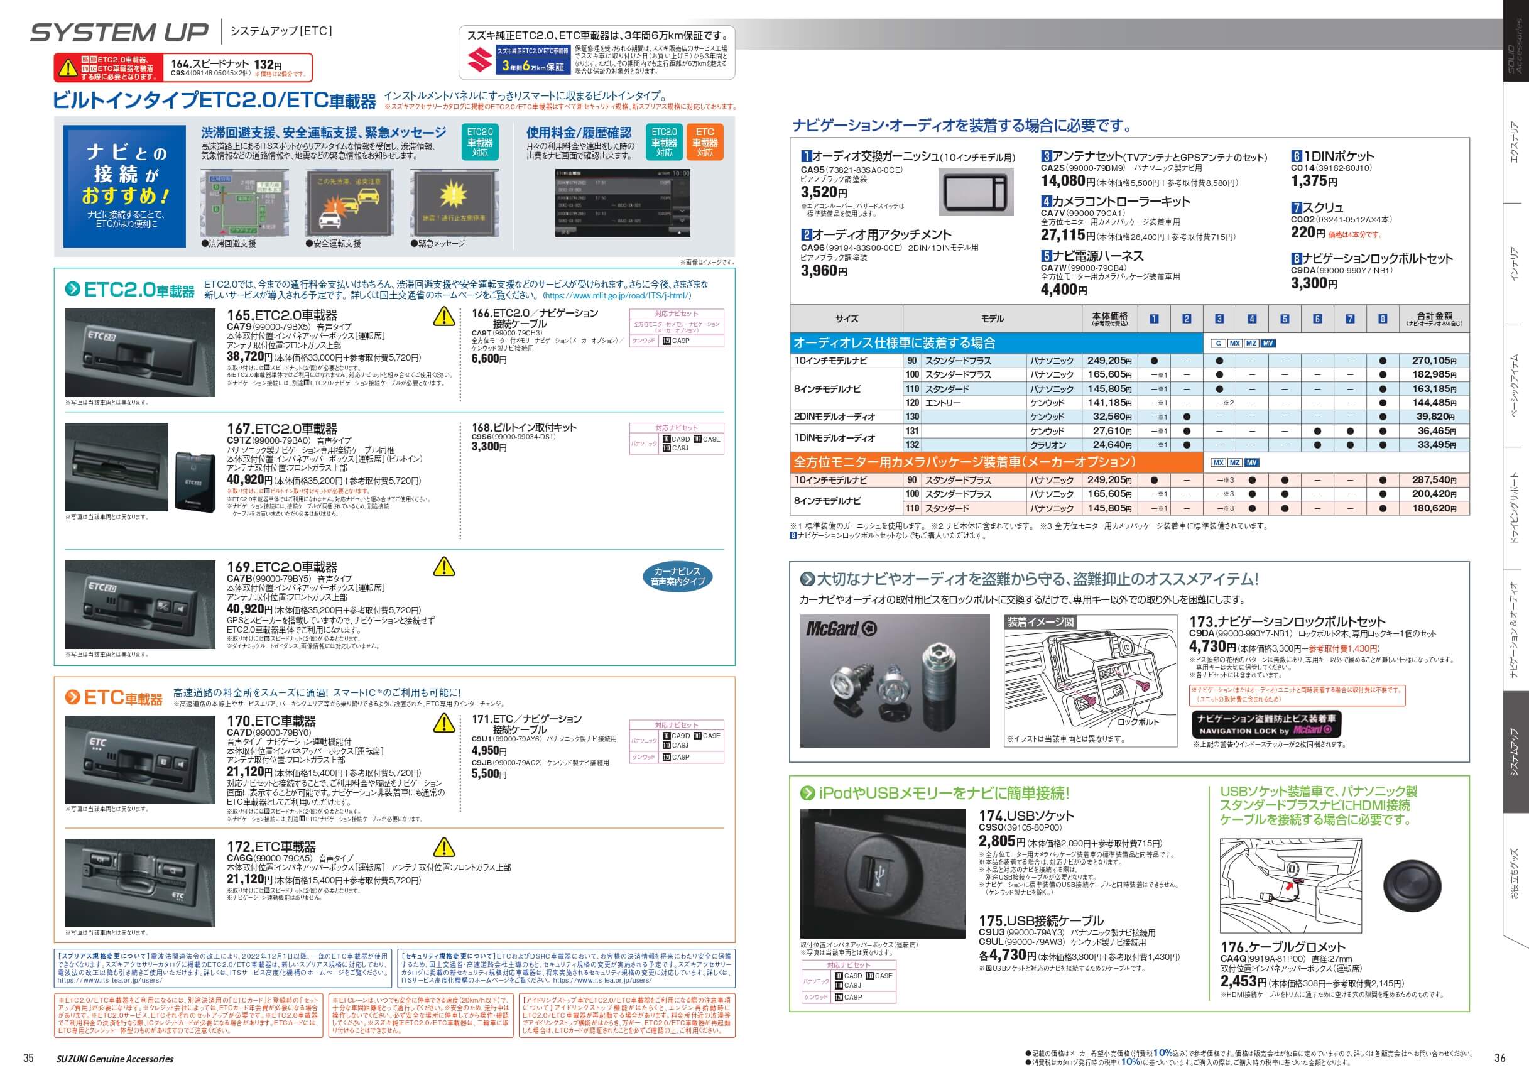Screen dimensions: 1529x1080
Task: Select the エクステリア side tab
Action: (x=1515, y=143)
